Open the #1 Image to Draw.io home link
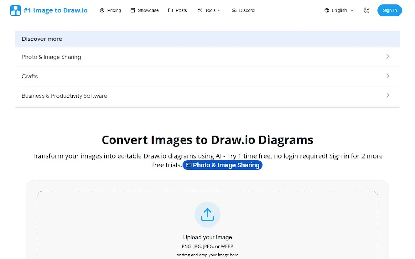 pyautogui.click(x=49, y=10)
